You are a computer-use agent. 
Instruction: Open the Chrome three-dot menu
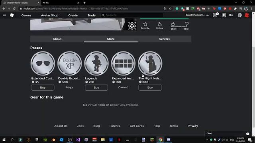pyautogui.click(x=251, y=9)
